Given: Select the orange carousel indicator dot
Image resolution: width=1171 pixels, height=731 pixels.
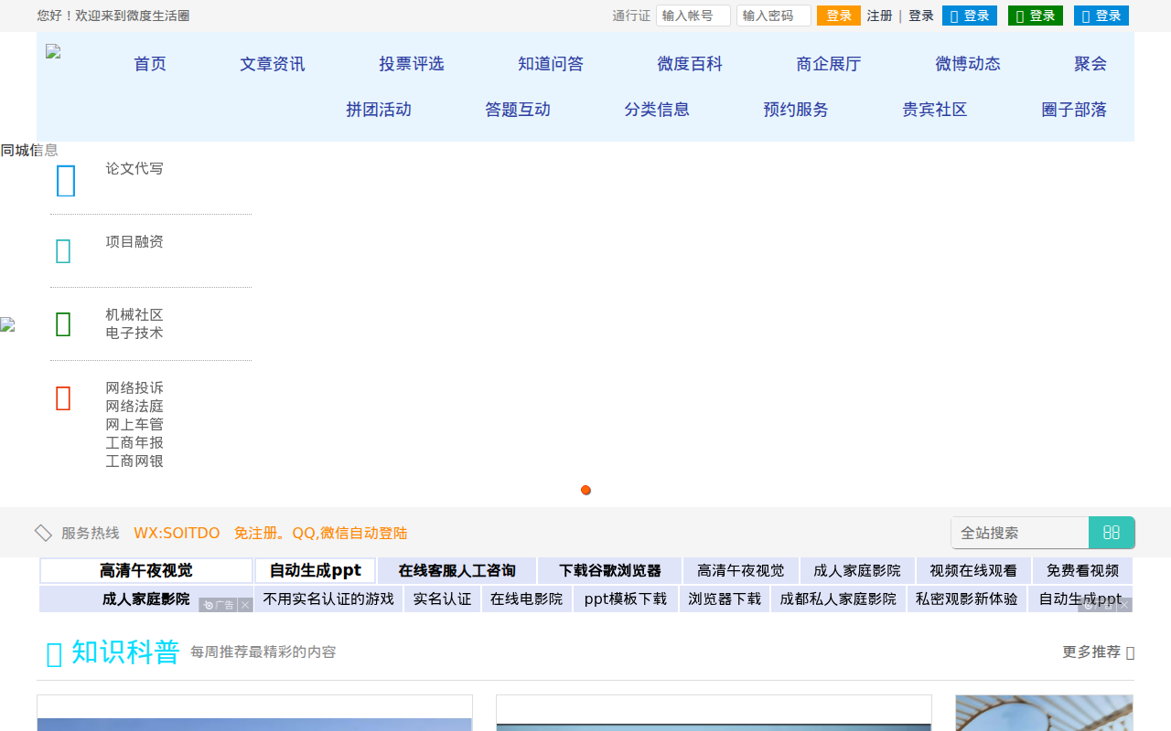Looking at the screenshot, I should point(585,490).
